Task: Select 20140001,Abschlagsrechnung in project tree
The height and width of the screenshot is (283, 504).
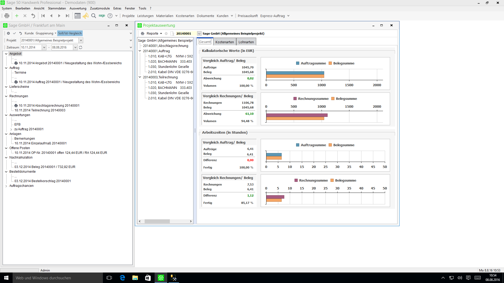Action: pos(166,46)
